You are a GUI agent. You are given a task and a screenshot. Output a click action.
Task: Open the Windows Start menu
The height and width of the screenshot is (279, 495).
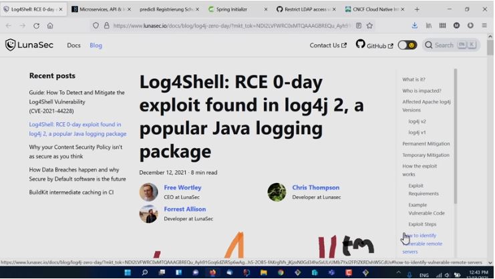[x=128, y=272]
